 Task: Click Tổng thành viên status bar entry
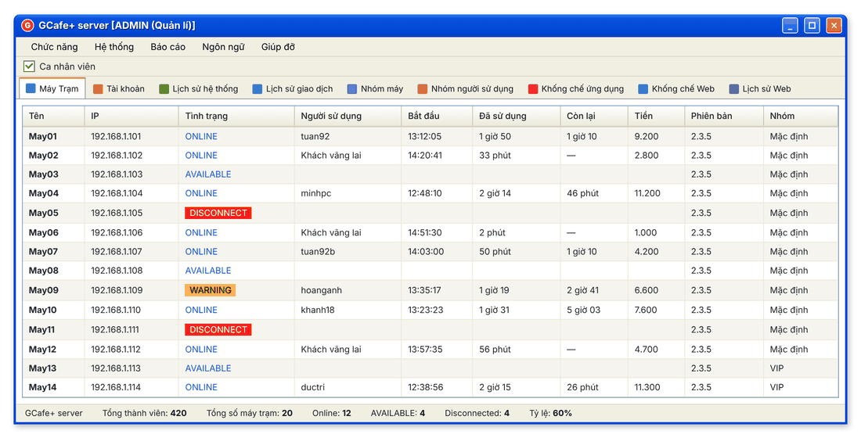click(x=145, y=413)
